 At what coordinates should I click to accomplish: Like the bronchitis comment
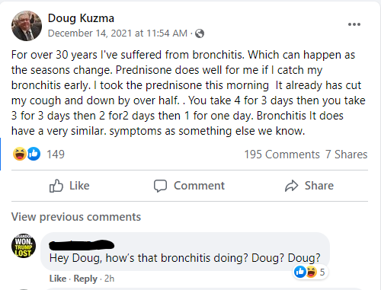58,279
